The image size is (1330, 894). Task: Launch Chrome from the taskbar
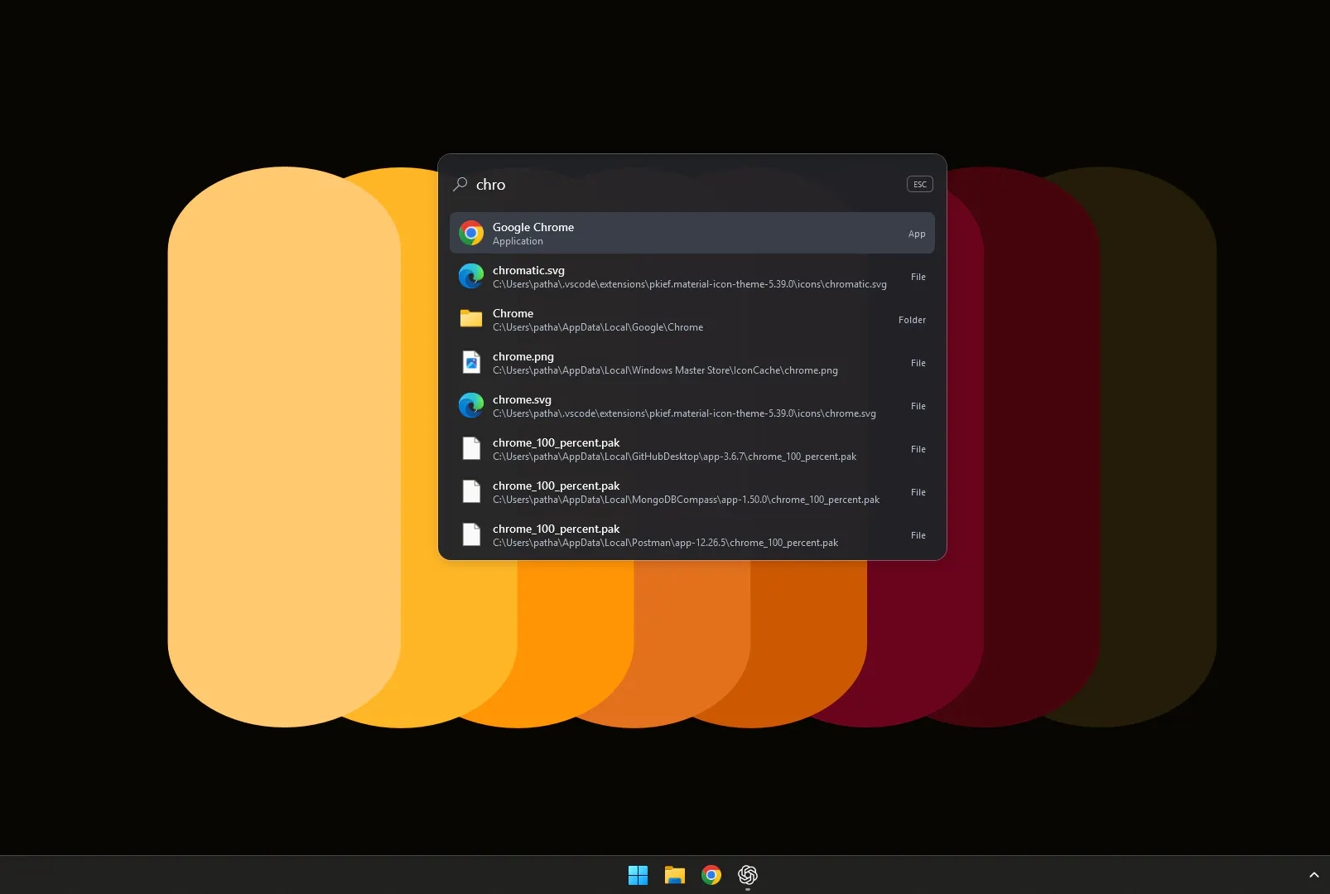pyautogui.click(x=711, y=875)
